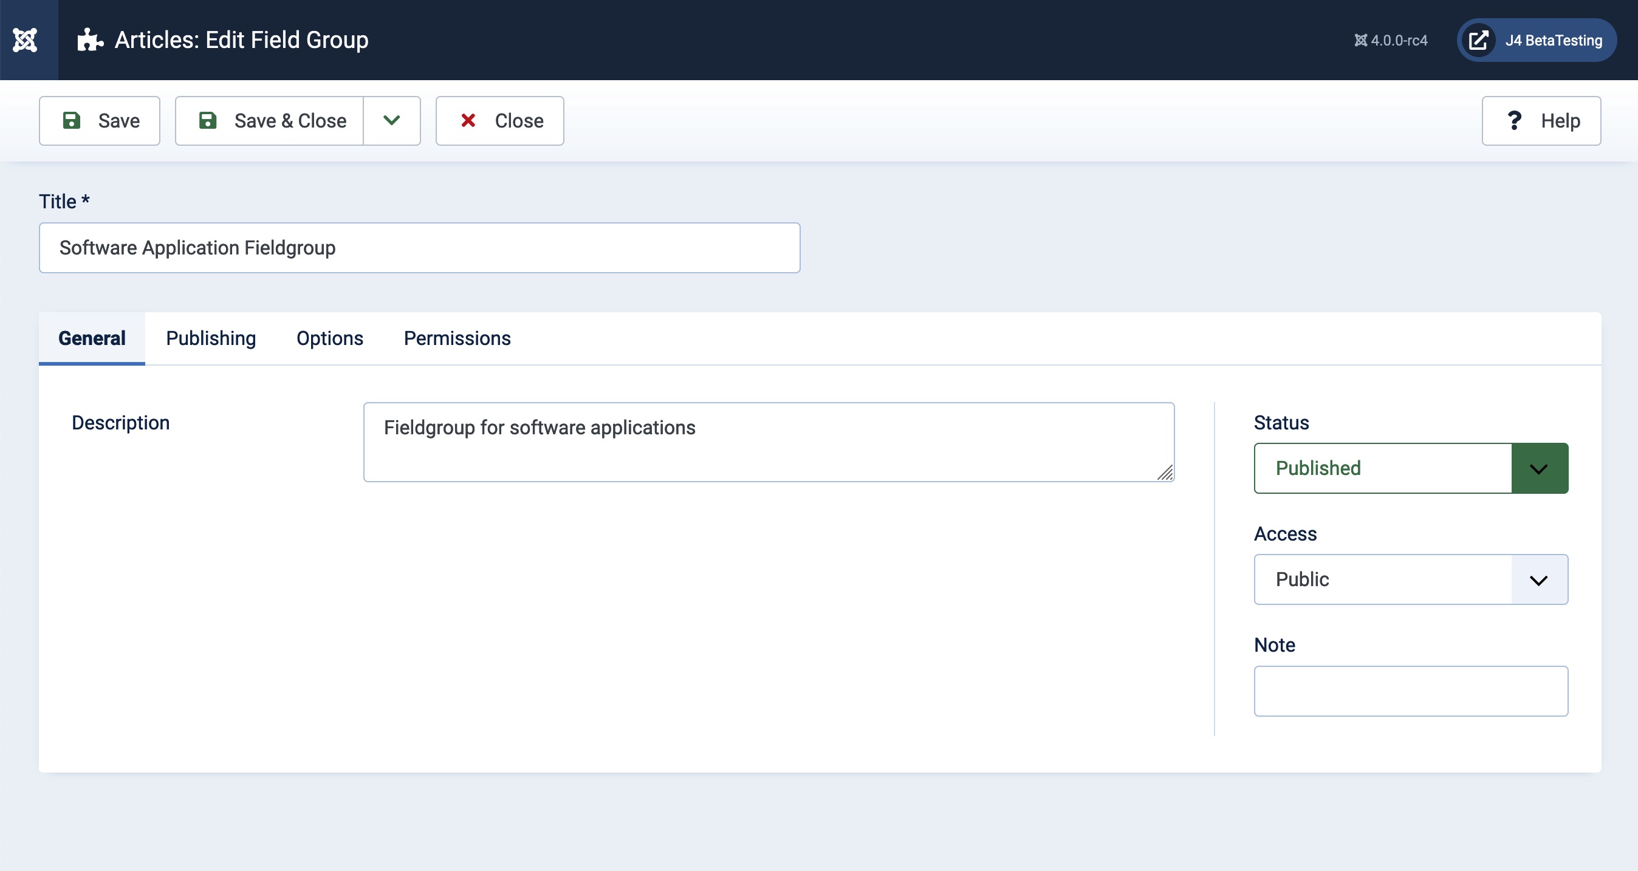Switch to the Options tab
This screenshot has height=871, width=1638.
329,338
